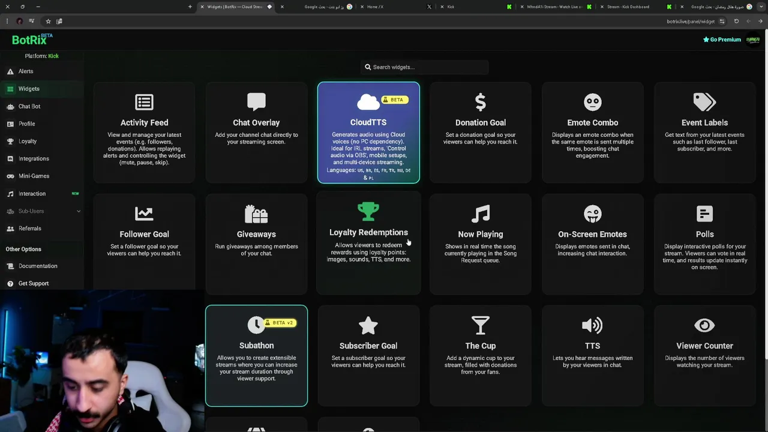Click the On-Screen Emotes face icon
This screenshot has height=432, width=768.
[x=592, y=214]
